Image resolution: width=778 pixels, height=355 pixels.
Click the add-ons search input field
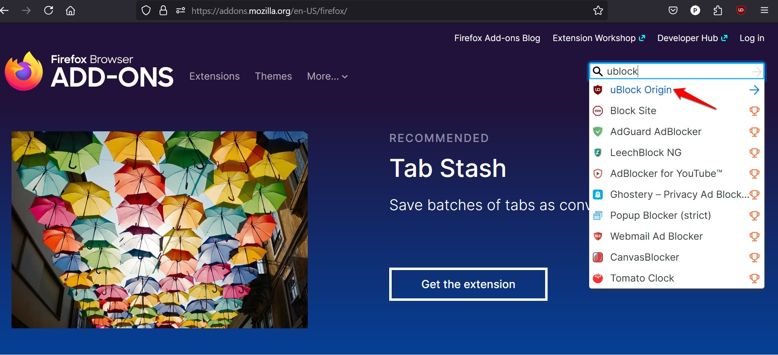(675, 71)
